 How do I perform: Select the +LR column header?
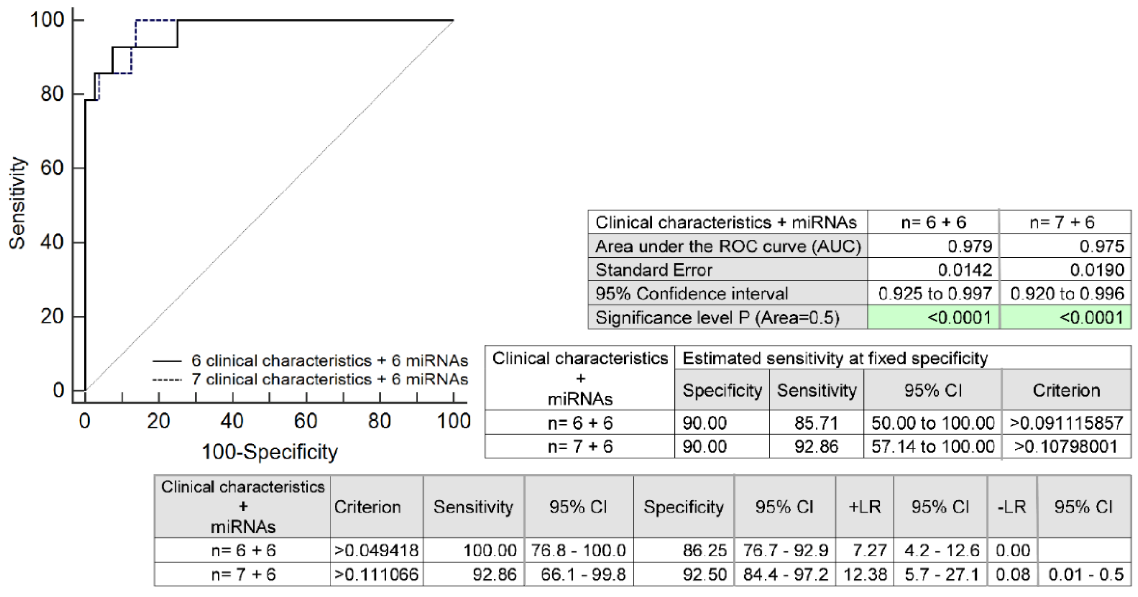tap(864, 507)
